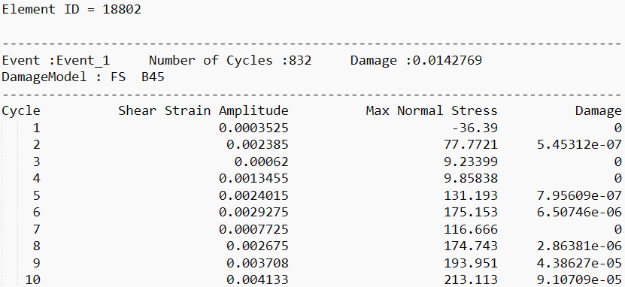The width and height of the screenshot is (625, 287).
Task: Click shear strain value 0.0029275 in cycle 6
Action: point(253,212)
